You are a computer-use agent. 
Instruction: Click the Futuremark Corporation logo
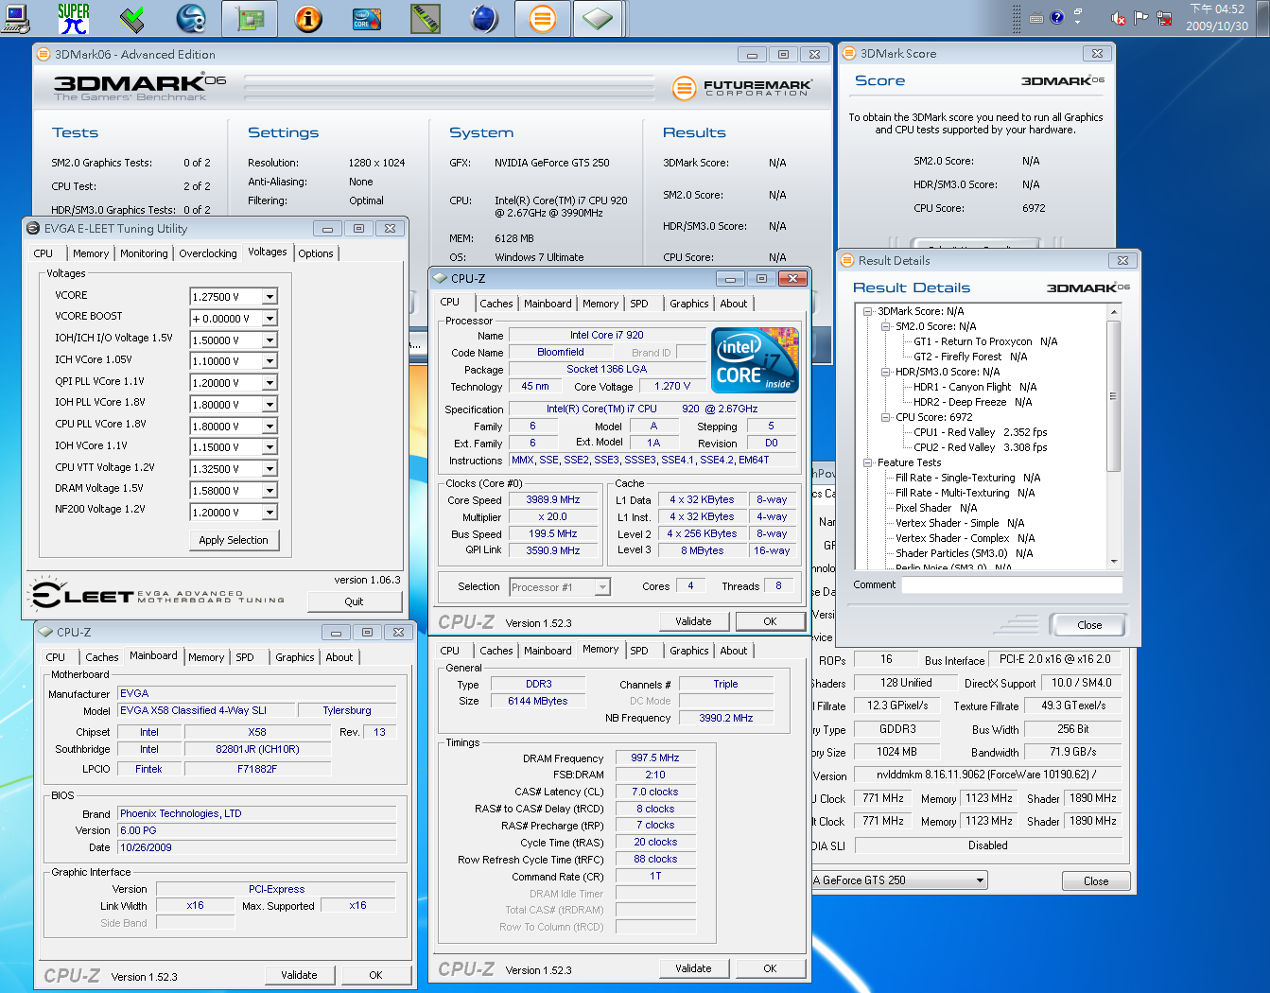[x=741, y=88]
